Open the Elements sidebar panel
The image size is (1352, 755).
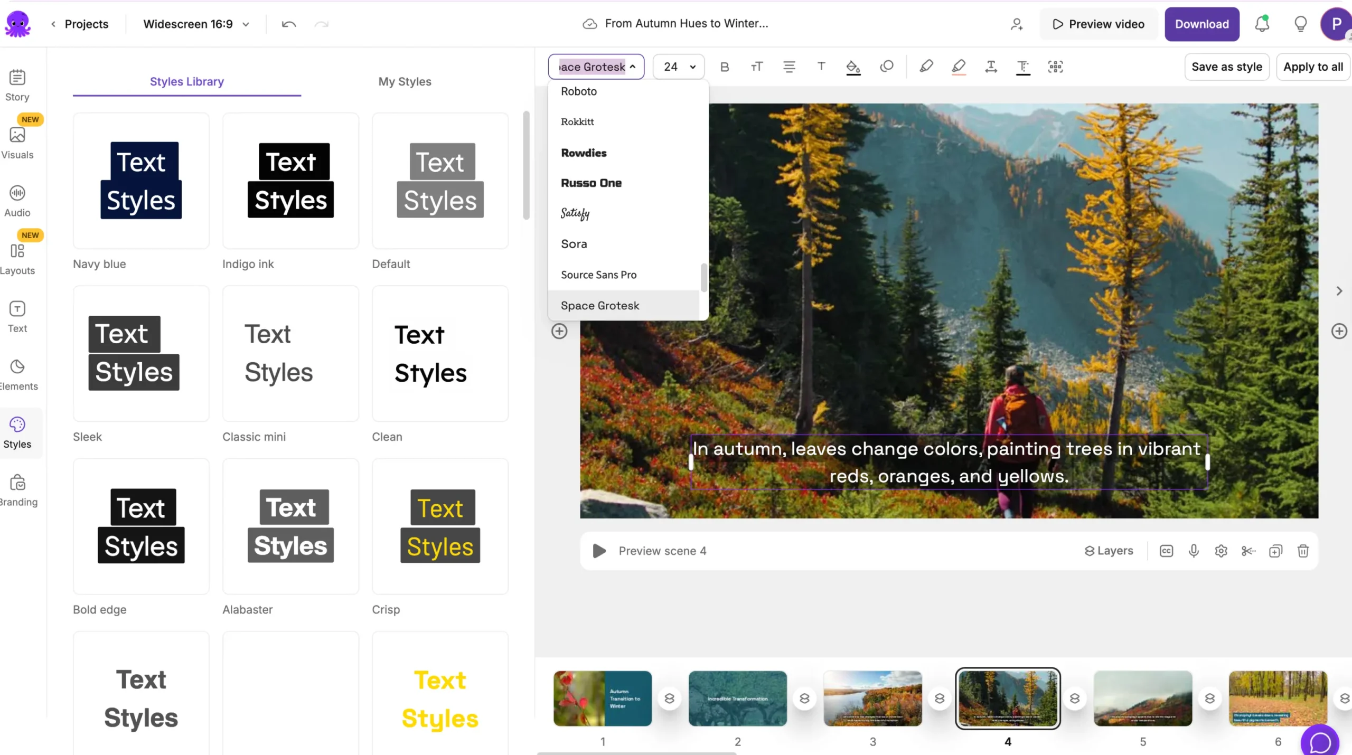coord(17,375)
